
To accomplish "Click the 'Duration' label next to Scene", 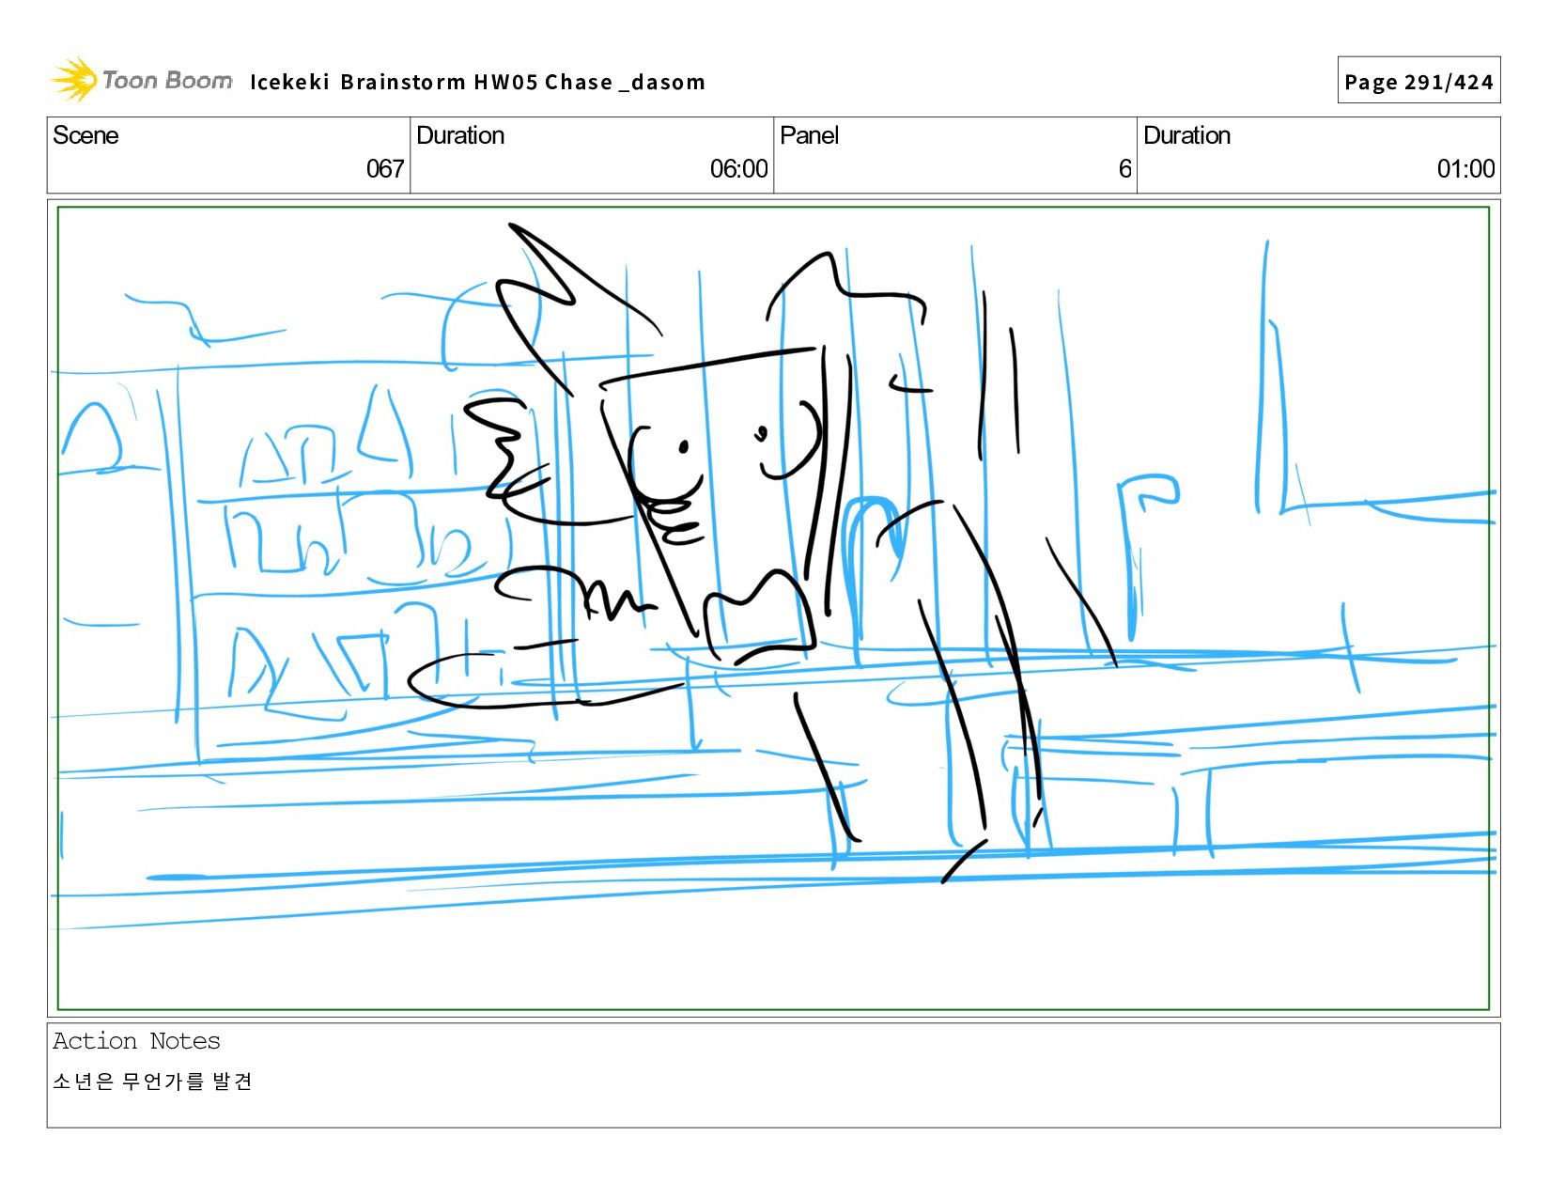I will (460, 135).
